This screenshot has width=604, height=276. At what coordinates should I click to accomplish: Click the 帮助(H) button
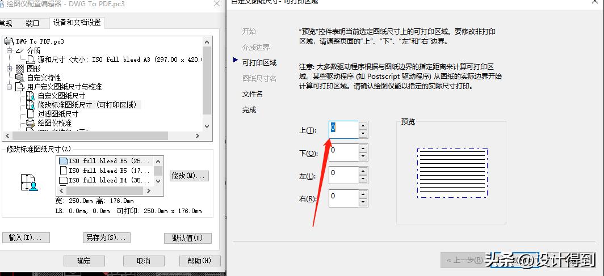pyautogui.click(x=200, y=261)
